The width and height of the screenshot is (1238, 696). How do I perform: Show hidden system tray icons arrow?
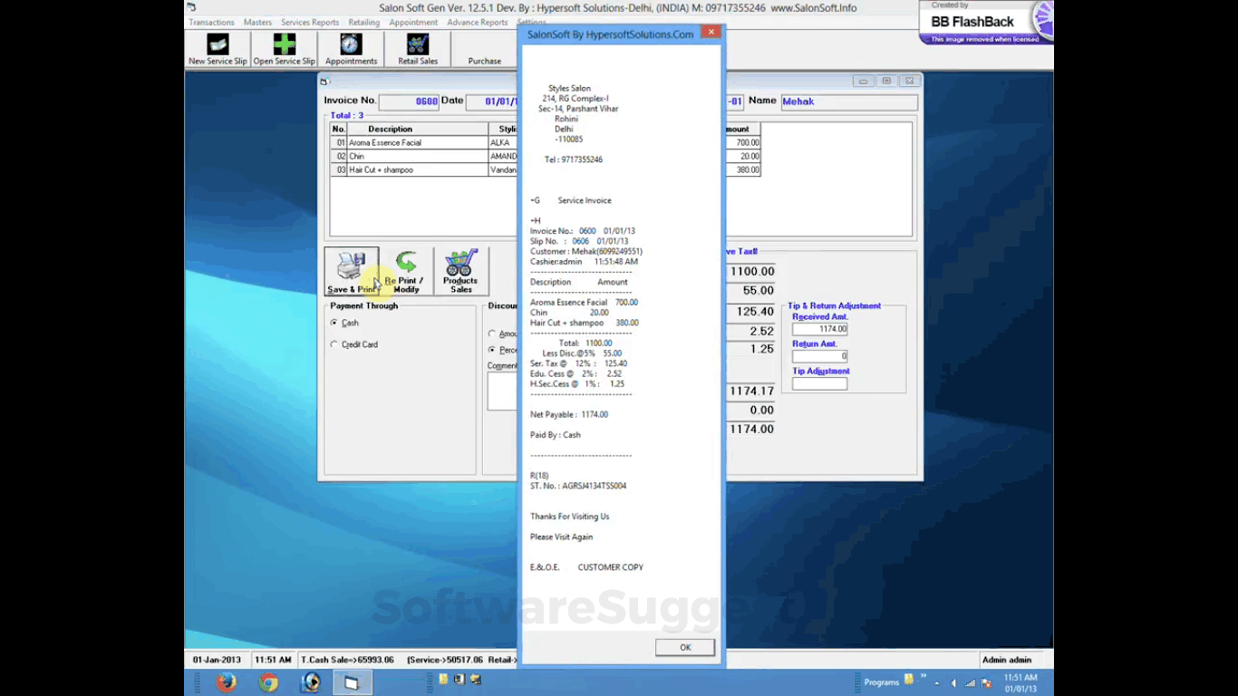[x=937, y=682]
